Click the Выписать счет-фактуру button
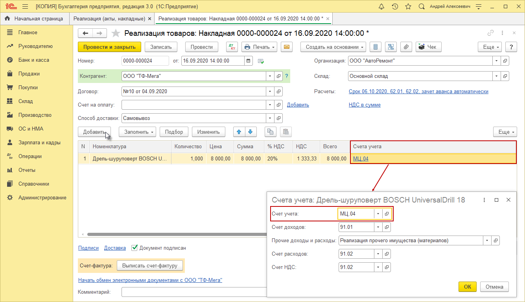Screen dimensions: 525x302 [149, 266]
